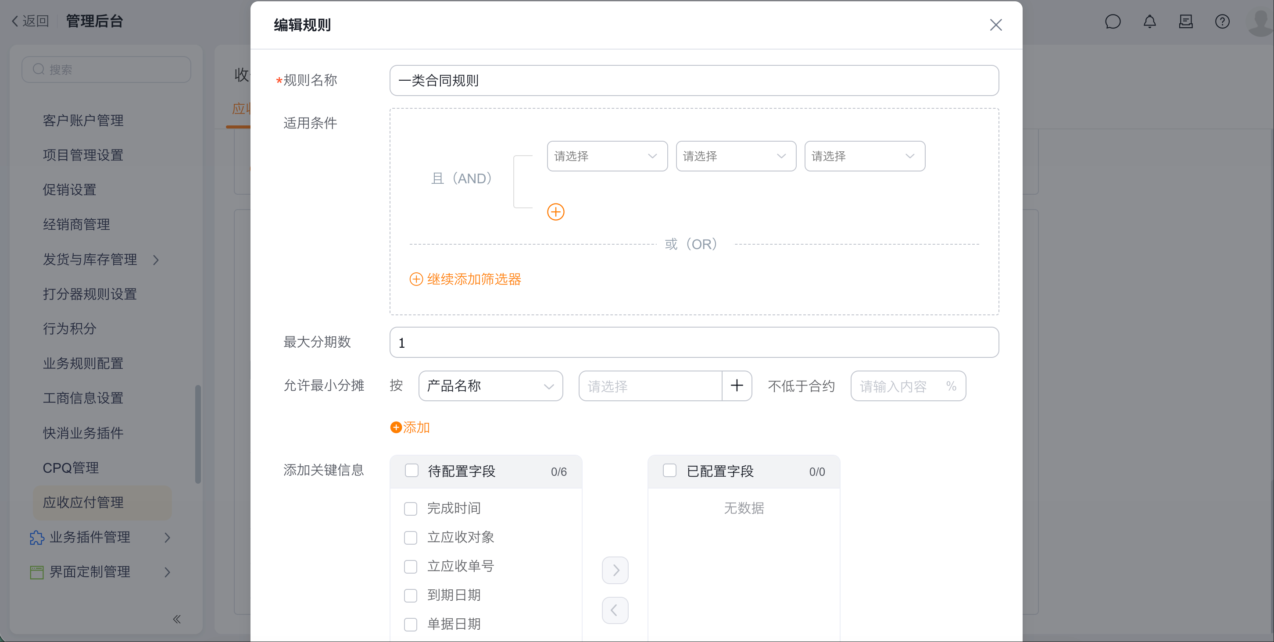
Task: Select all in 待配置字段 header checkbox
Action: coord(412,471)
